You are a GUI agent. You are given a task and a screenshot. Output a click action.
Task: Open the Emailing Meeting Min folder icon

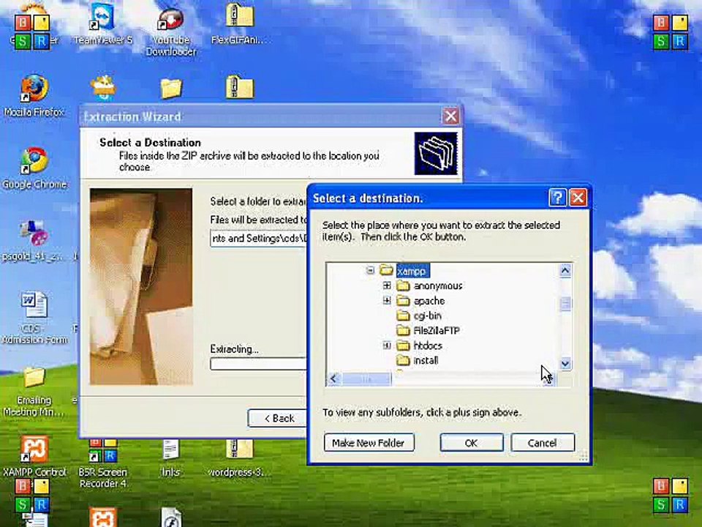pos(34,391)
